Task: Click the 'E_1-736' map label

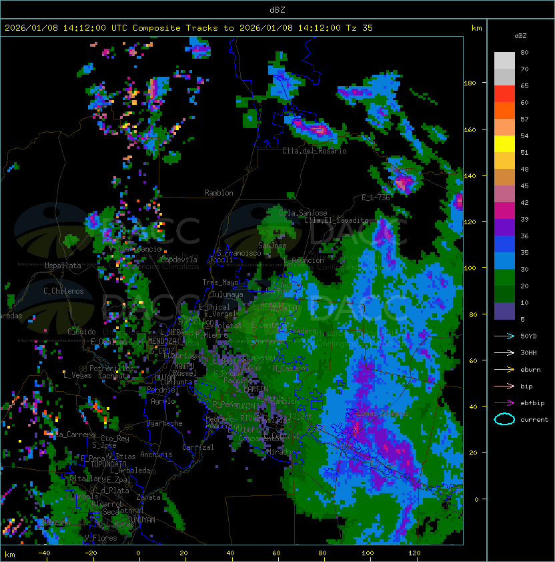Action: (376, 198)
